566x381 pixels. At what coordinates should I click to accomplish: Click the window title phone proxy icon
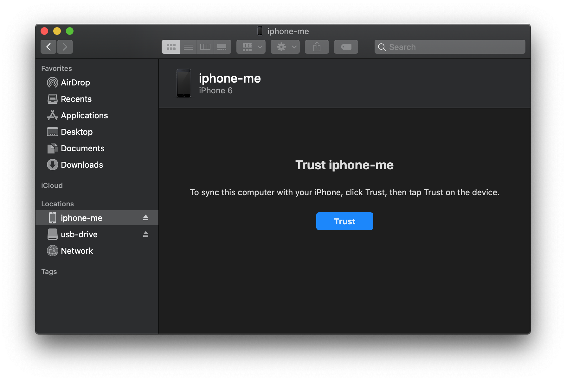point(260,31)
